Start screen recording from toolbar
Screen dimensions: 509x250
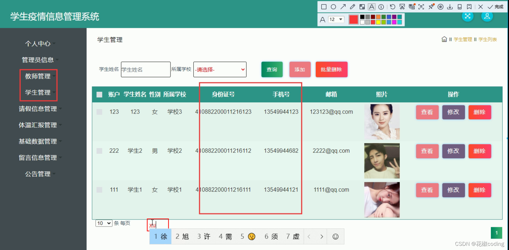[441, 7]
